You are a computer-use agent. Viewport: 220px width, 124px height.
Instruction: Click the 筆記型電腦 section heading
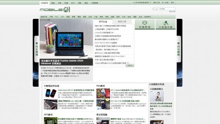[102, 115]
